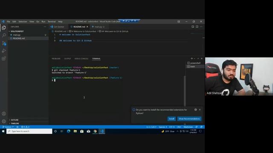Open editor more actions ellipsis
This screenshot has width=273, height=153.
point(201,26)
